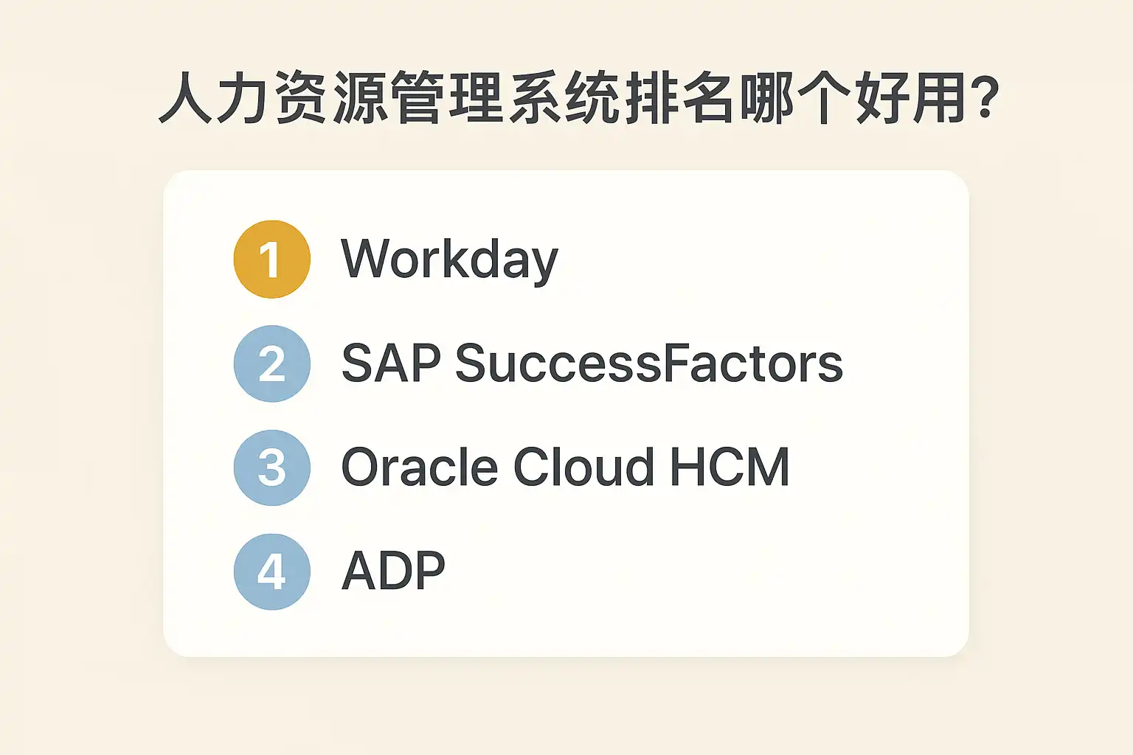Image resolution: width=1133 pixels, height=755 pixels.
Task: Choose the ADP list entry
Action: tap(393, 571)
